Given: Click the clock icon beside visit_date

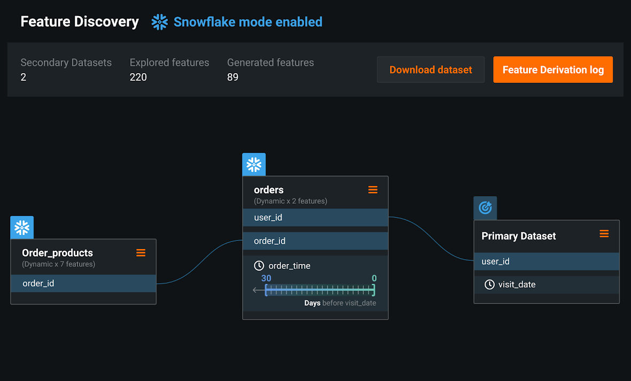Looking at the screenshot, I should click(x=489, y=284).
